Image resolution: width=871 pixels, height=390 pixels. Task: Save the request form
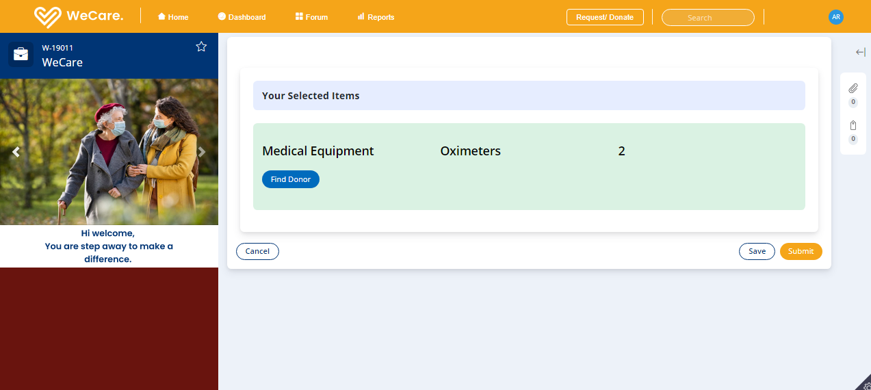tap(757, 251)
